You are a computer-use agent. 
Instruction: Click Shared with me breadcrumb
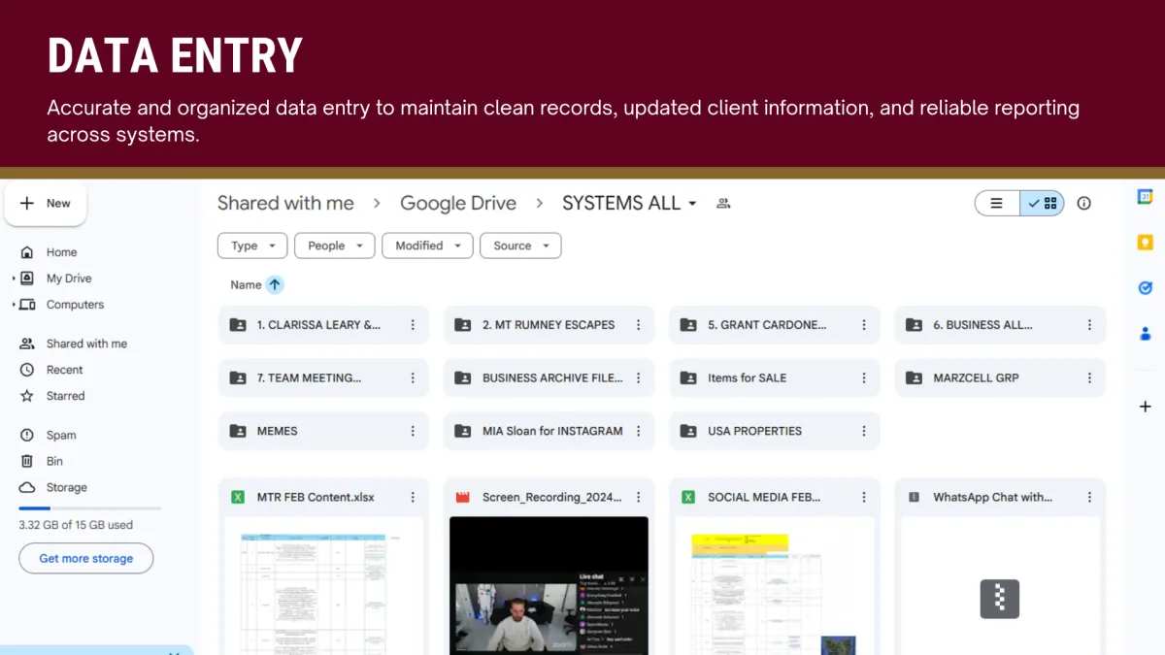coord(285,203)
